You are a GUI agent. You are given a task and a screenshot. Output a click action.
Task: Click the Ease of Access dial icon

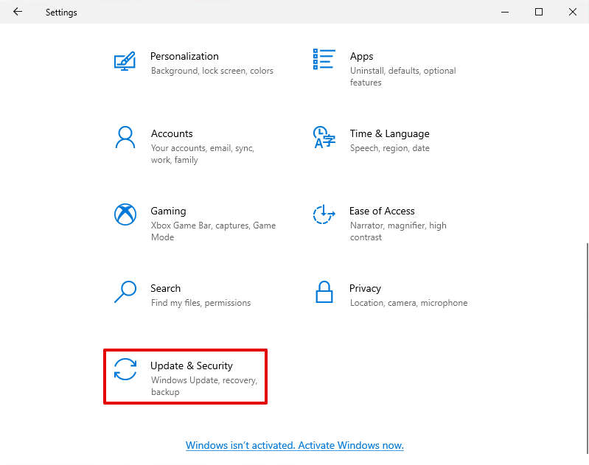324,214
